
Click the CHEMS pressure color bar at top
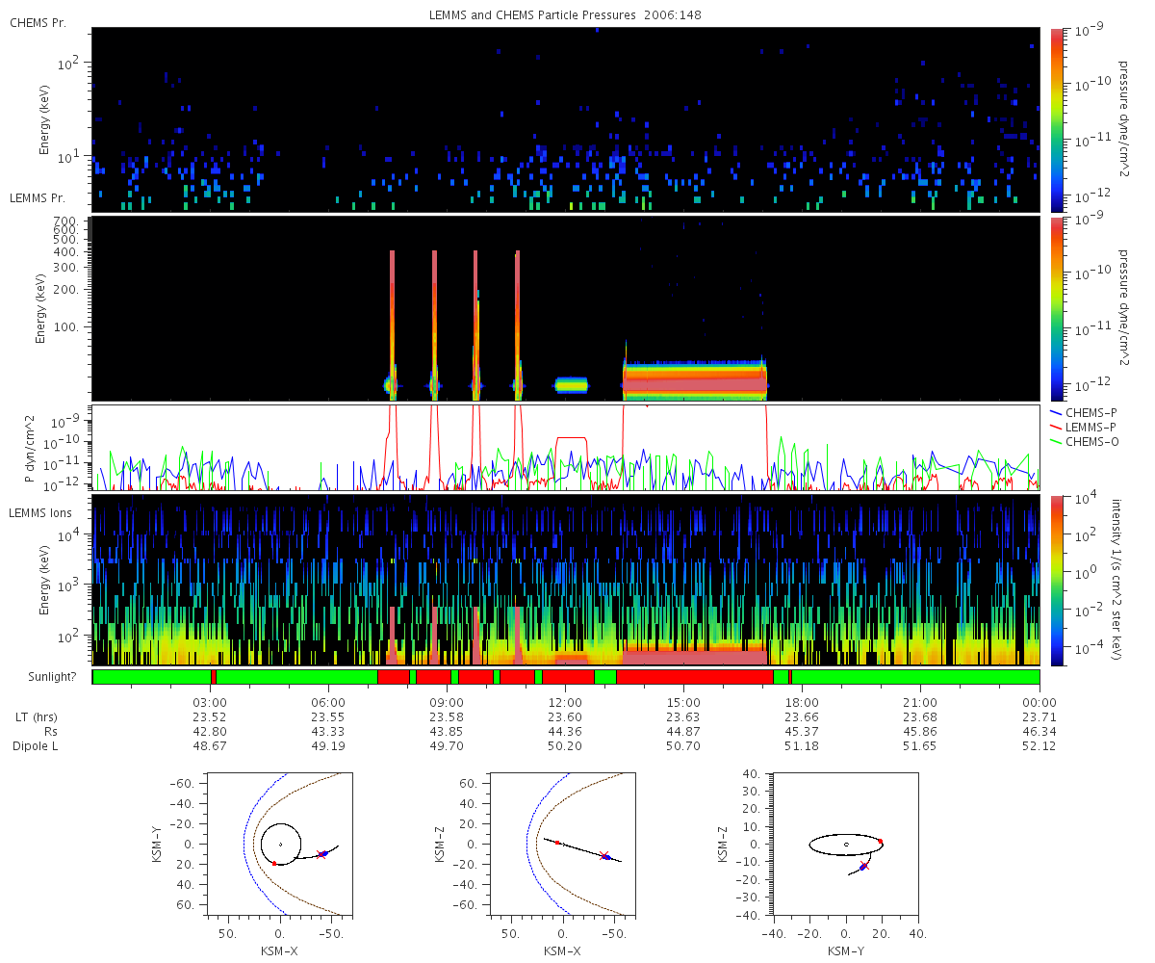[x=1059, y=119]
